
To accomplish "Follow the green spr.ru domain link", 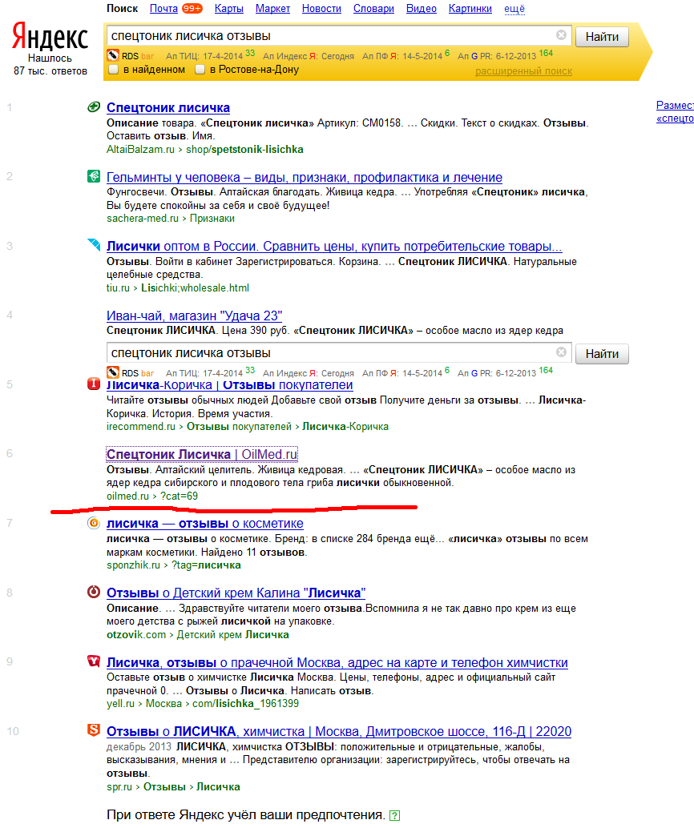I will coord(119,787).
